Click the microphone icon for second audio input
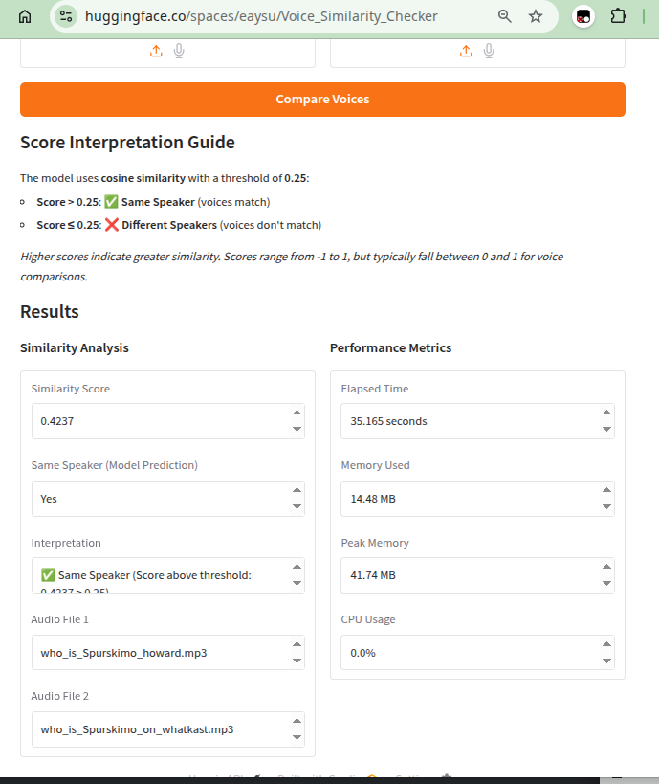 coord(489,51)
